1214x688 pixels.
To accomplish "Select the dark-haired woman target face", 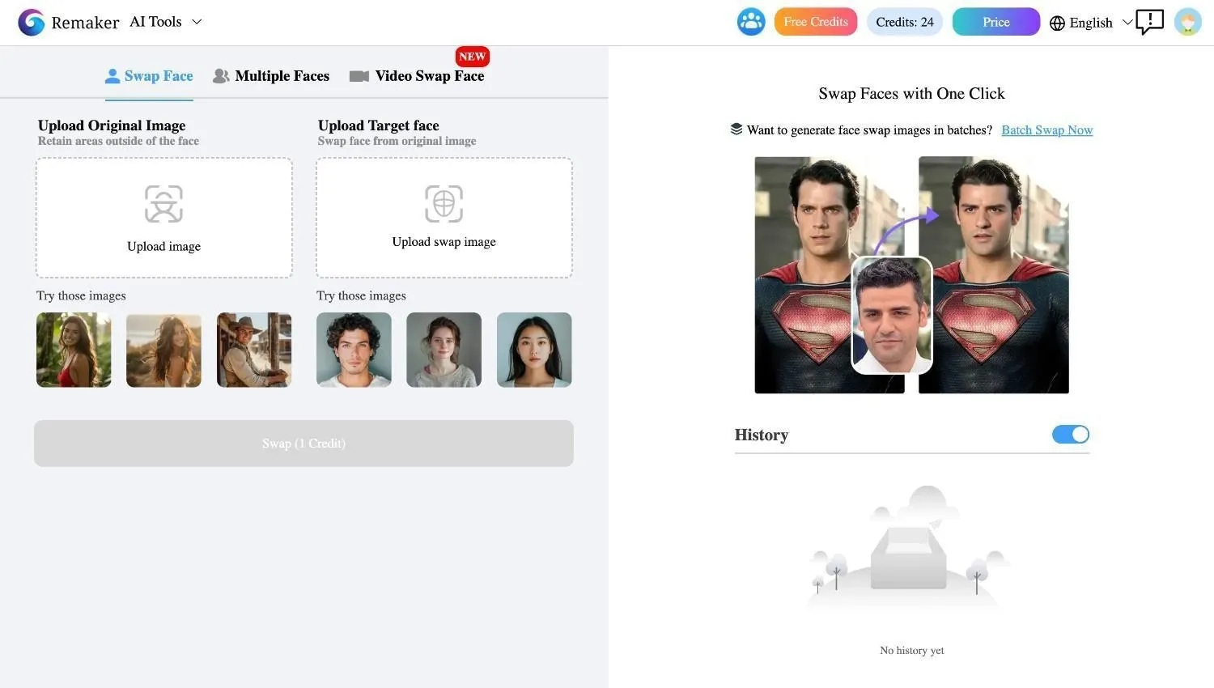I will coord(534,350).
